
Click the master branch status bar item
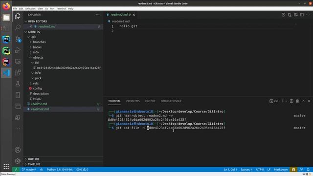point(29,170)
